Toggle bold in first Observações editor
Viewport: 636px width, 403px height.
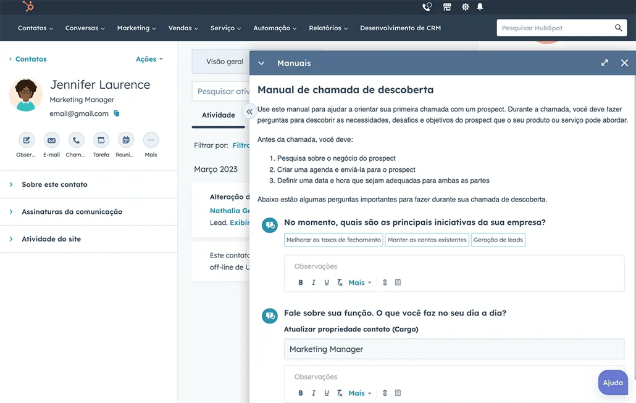click(x=301, y=282)
